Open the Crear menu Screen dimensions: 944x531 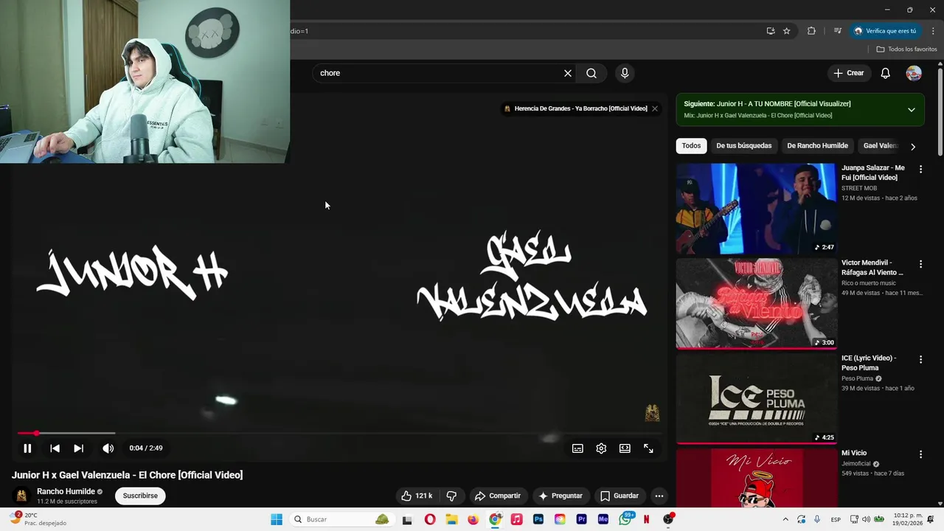pyautogui.click(x=848, y=73)
